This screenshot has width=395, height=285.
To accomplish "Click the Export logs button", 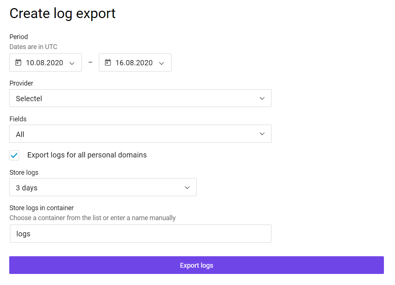I will (x=197, y=265).
